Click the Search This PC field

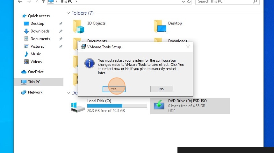pyautogui.click(x=227, y=2)
